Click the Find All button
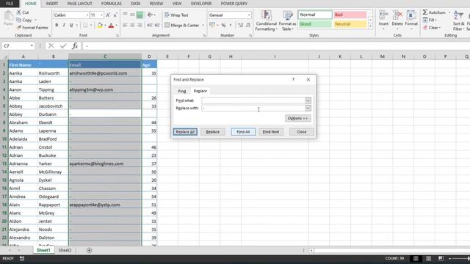 [243, 132]
